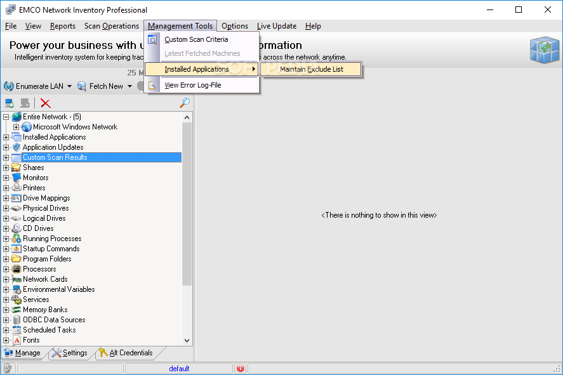Open the Enumerate LAN dropdown arrow
The image size is (563, 375).
[x=69, y=86]
